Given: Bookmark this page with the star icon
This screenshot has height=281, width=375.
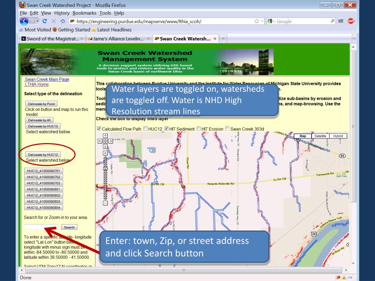Looking at the screenshot, I should tap(257, 21).
